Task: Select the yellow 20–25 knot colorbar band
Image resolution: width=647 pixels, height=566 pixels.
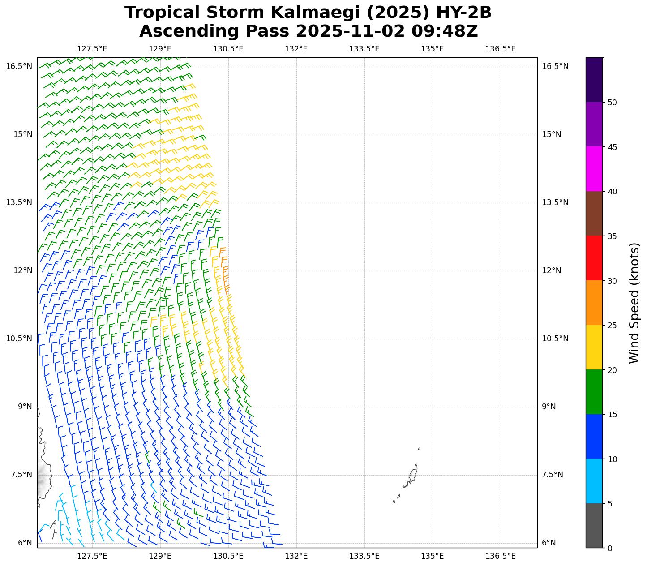Action: (594, 347)
